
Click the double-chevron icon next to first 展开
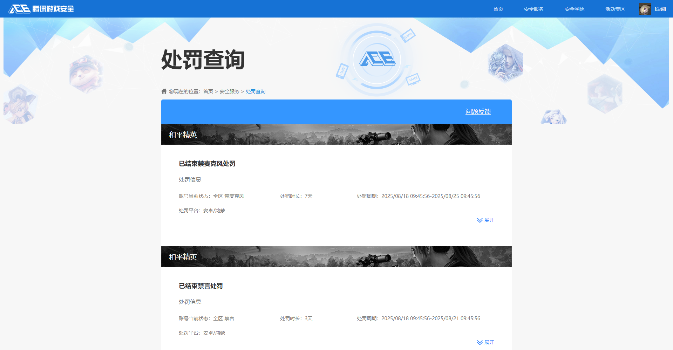click(x=480, y=220)
